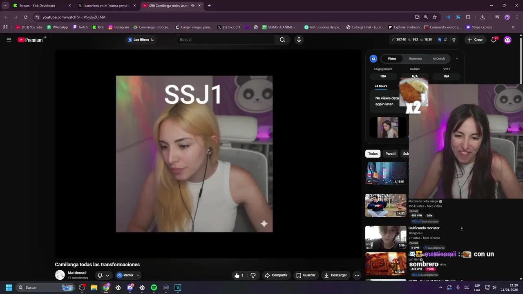Click the Windows taskbar Buscar search box
The image size is (523, 294).
point(45,287)
